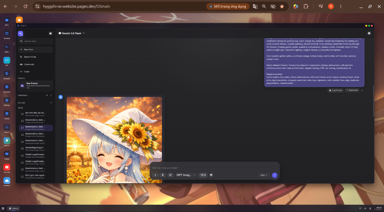
Task: Click the Regenerate button
Action: click(352, 90)
